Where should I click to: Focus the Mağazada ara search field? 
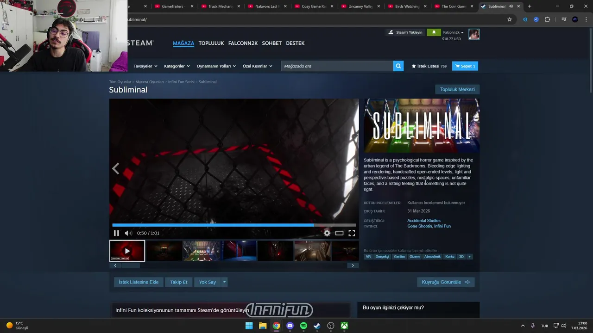point(337,66)
